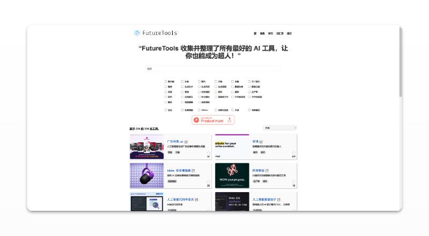Check the 为了娱乐 category checkbox
This screenshot has height=236, width=429.
pos(249,81)
